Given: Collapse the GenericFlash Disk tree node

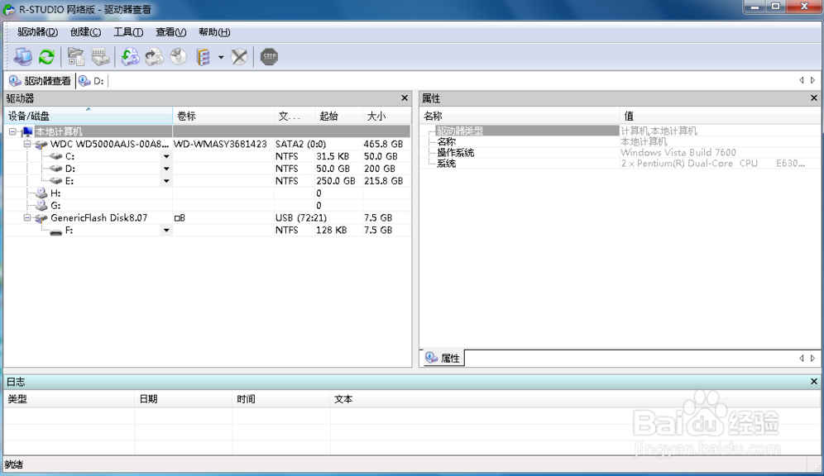Looking at the screenshot, I should (27, 218).
